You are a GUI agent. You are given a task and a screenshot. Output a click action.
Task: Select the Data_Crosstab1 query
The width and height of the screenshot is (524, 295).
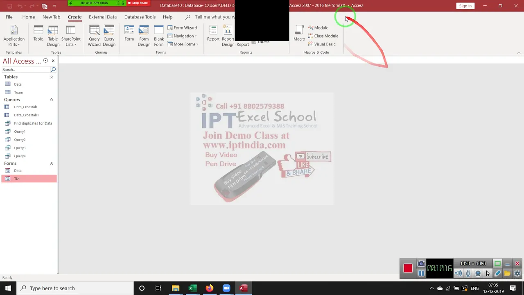pyautogui.click(x=29, y=115)
